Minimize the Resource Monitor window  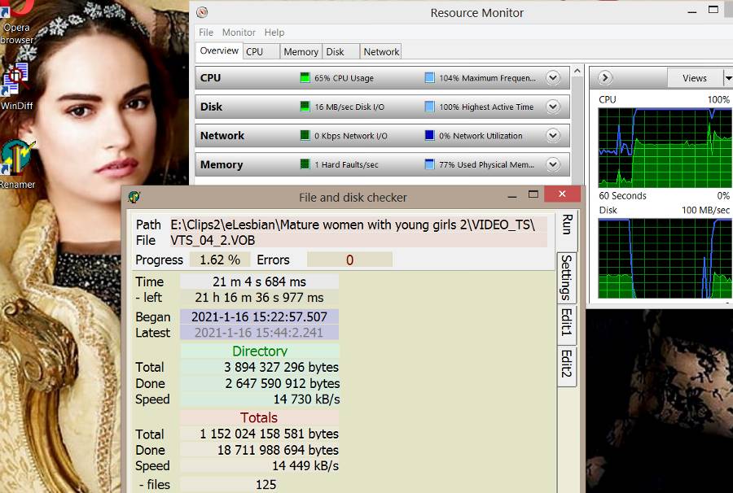pos(692,11)
